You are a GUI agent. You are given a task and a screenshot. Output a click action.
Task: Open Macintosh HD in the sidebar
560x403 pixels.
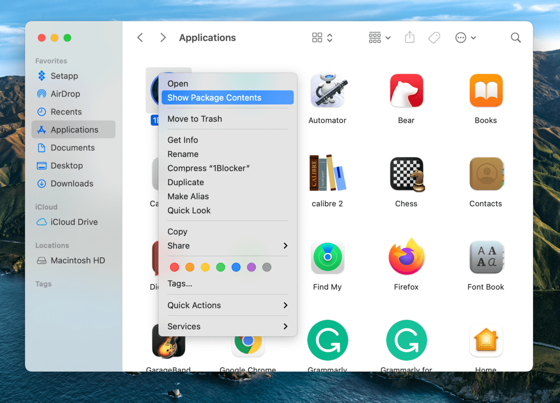pyautogui.click(x=74, y=260)
